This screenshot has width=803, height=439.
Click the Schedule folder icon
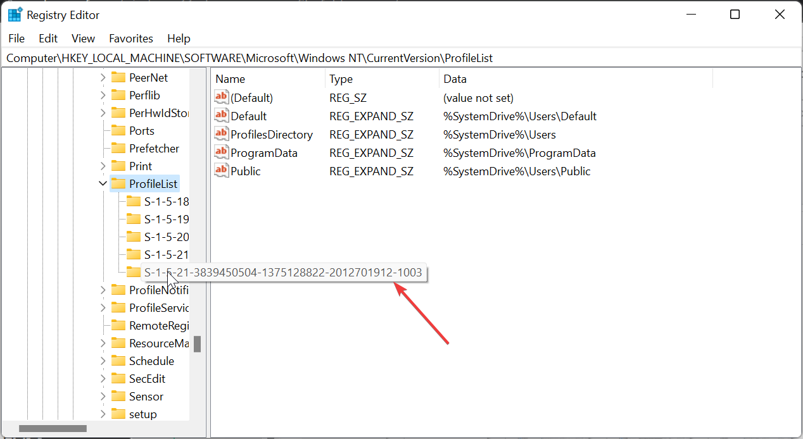118,361
